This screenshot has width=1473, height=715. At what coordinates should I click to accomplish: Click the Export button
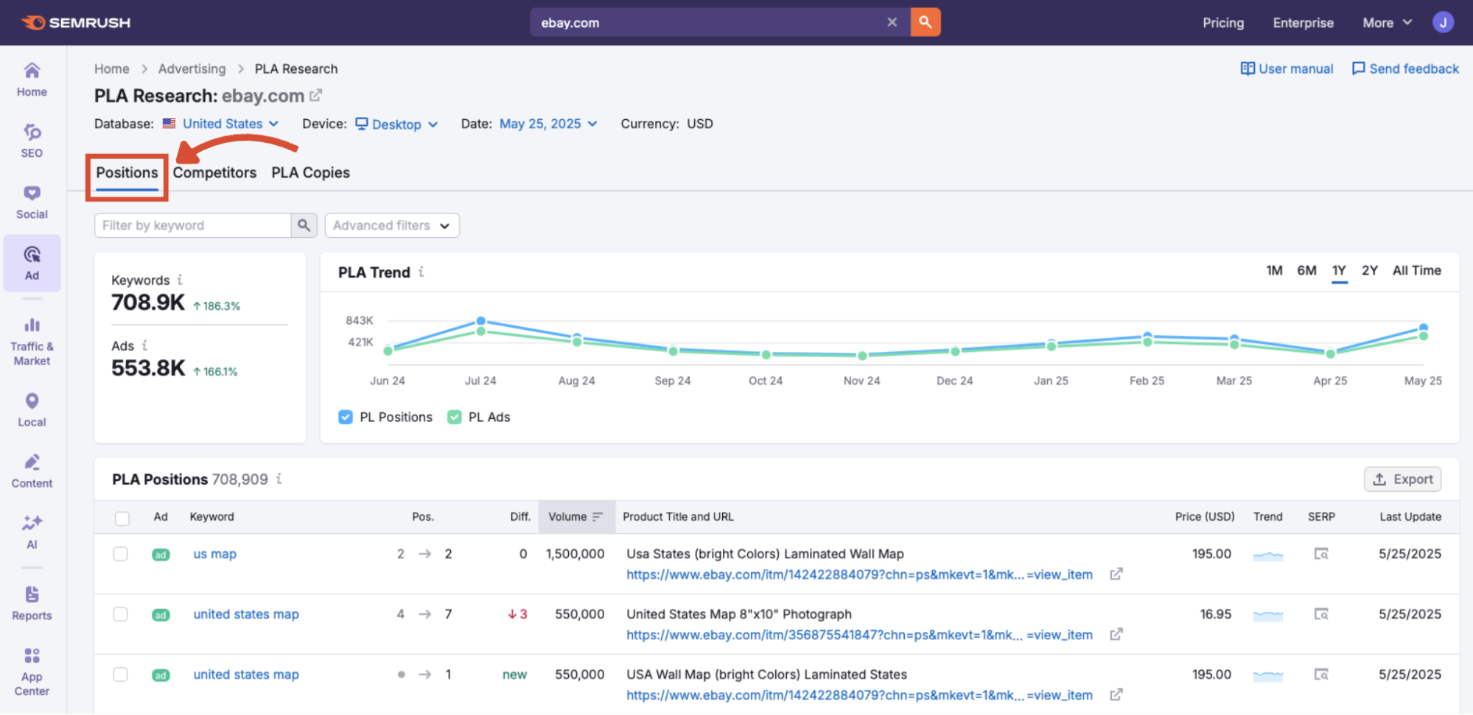pos(1402,479)
